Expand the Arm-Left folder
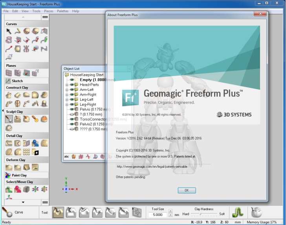Viewport: 286px width, 225px height. [67, 90]
